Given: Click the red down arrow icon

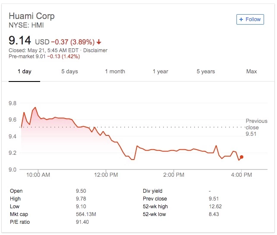Looking at the screenshot, I should pyautogui.click(x=99, y=42).
